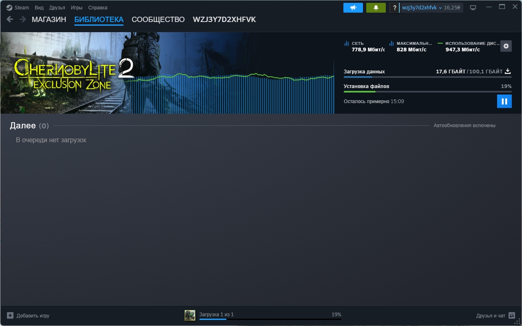Click the Big Picture monitor icon

(x=473, y=8)
